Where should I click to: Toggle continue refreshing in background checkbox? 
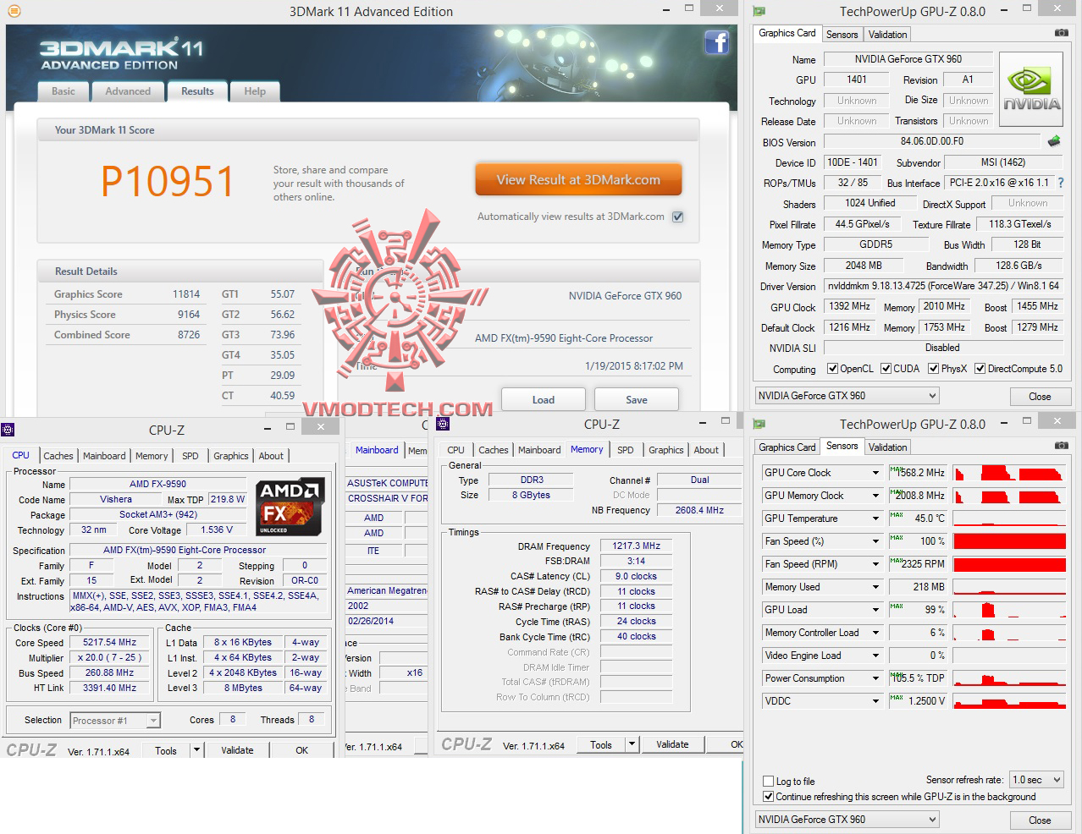click(769, 797)
